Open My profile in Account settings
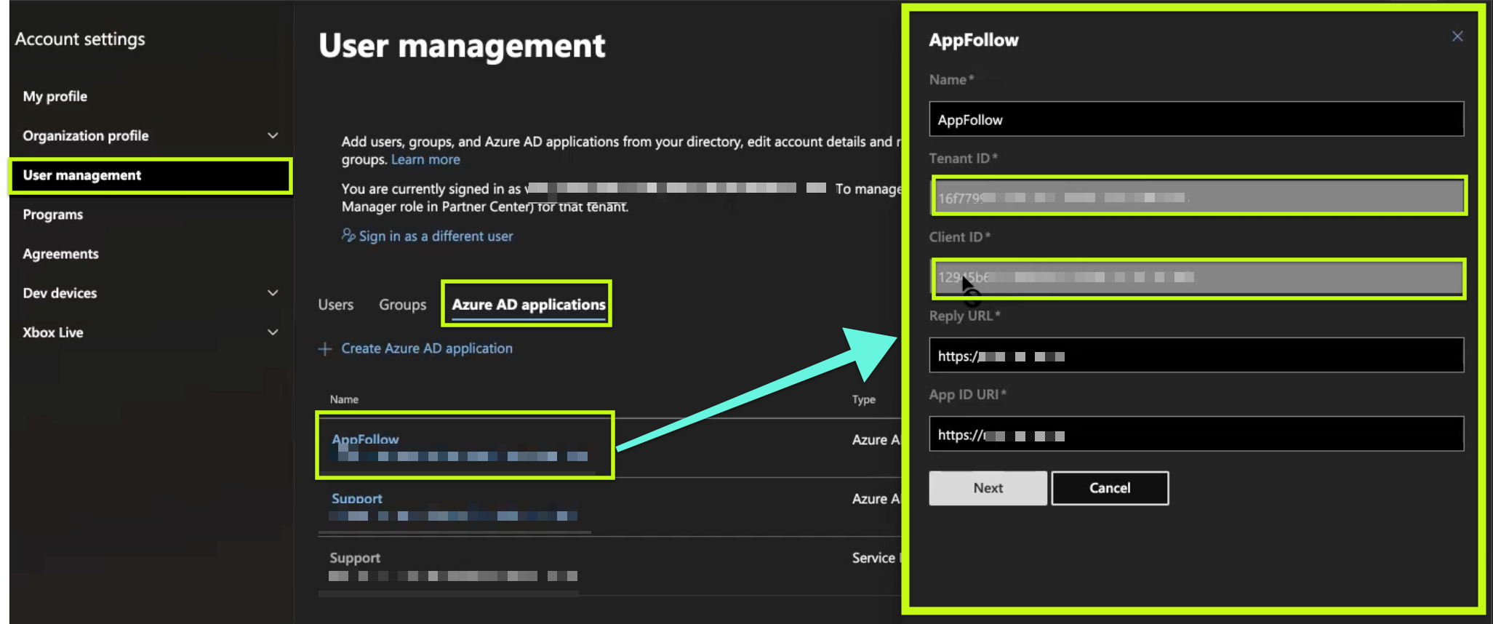The width and height of the screenshot is (1493, 624). tap(55, 96)
